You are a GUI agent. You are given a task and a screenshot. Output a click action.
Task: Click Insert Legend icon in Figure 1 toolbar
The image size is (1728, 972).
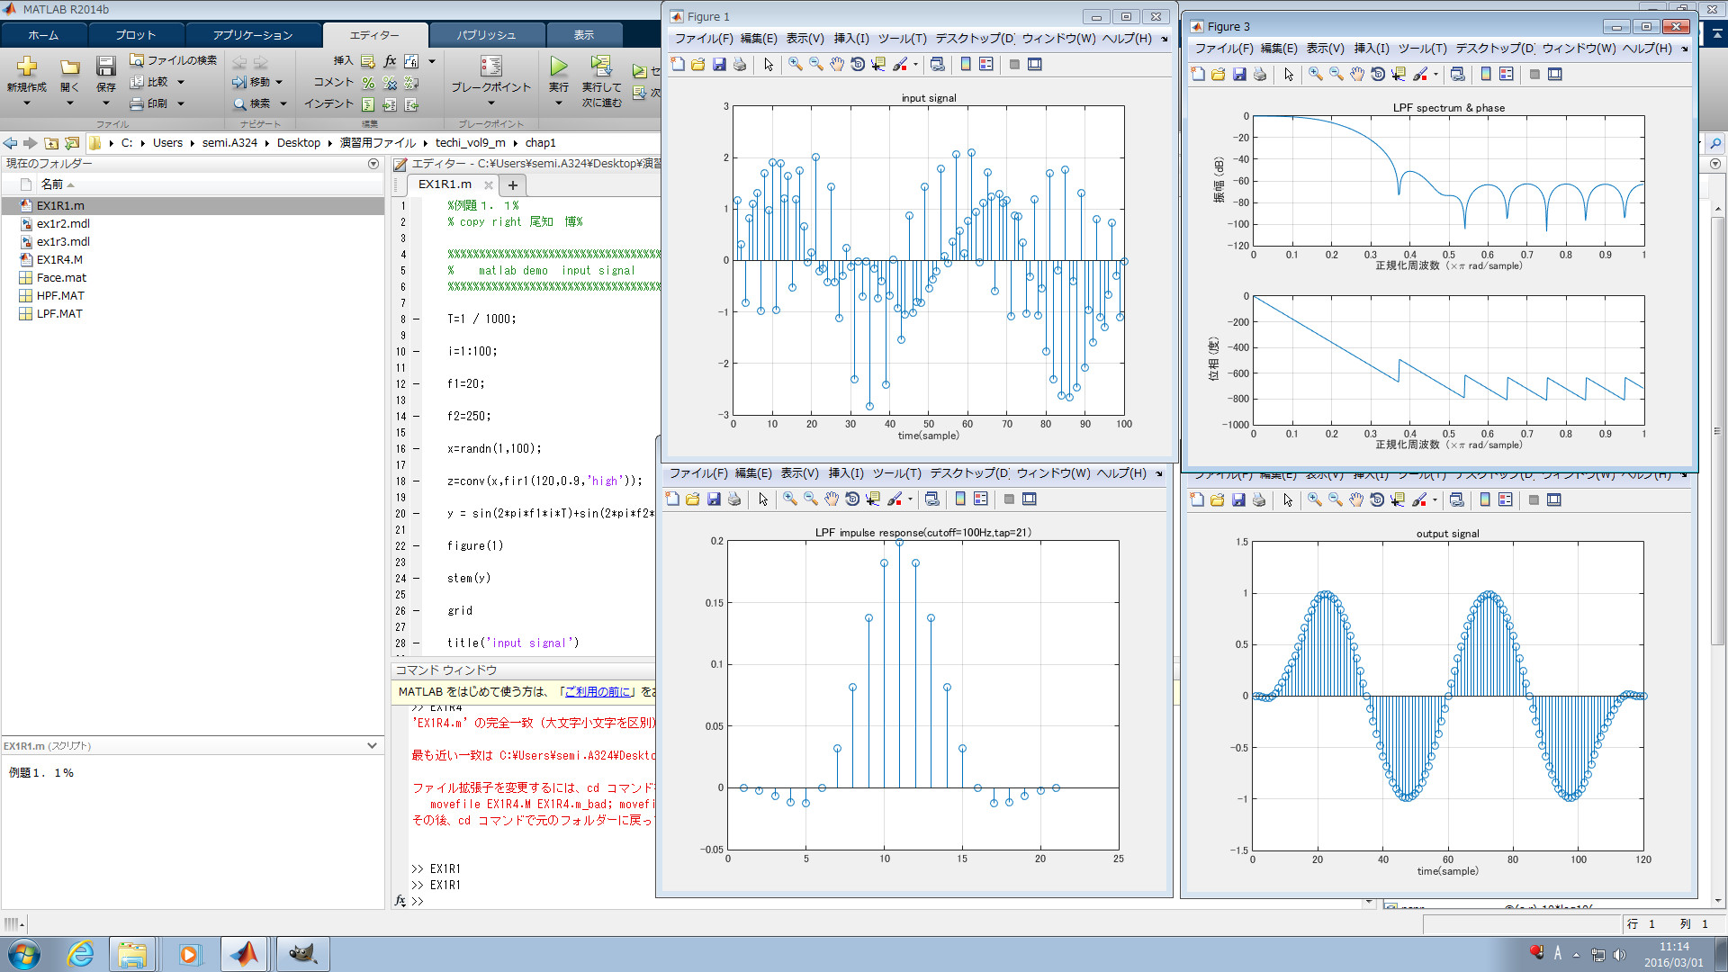click(x=986, y=64)
